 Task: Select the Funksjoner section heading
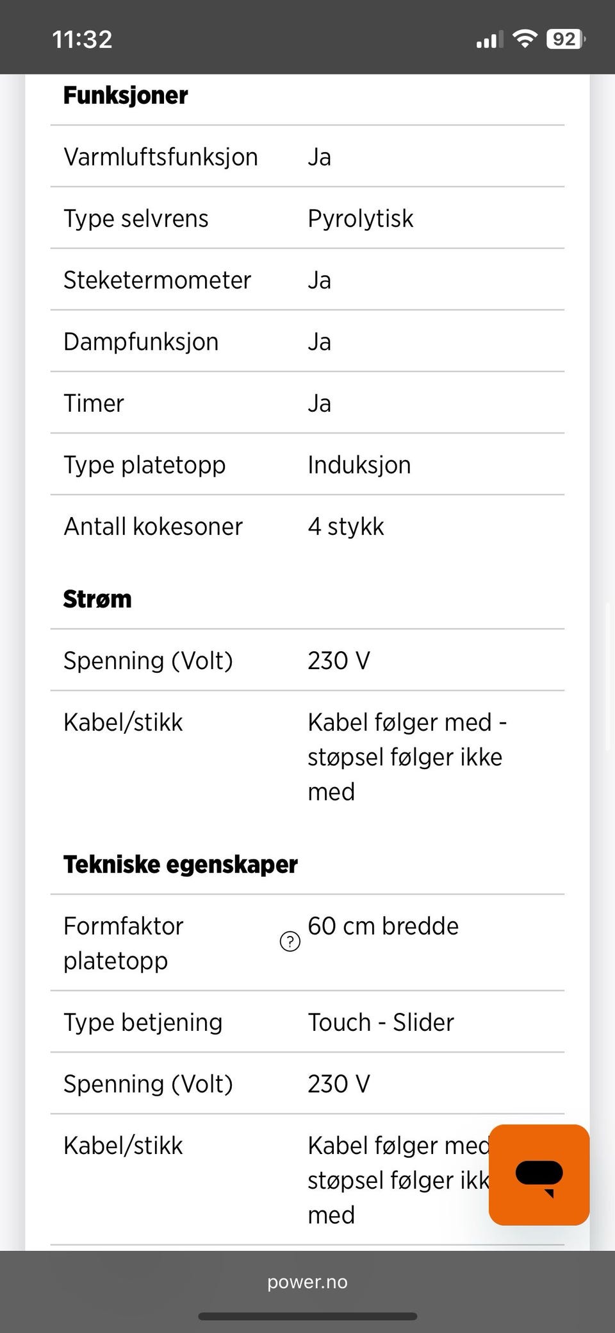(x=126, y=95)
